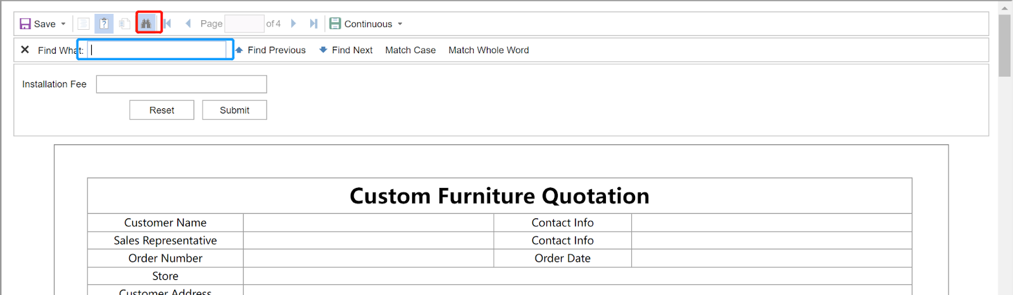Toggle Match Whole Word option
This screenshot has width=1013, height=295.
pyautogui.click(x=489, y=50)
